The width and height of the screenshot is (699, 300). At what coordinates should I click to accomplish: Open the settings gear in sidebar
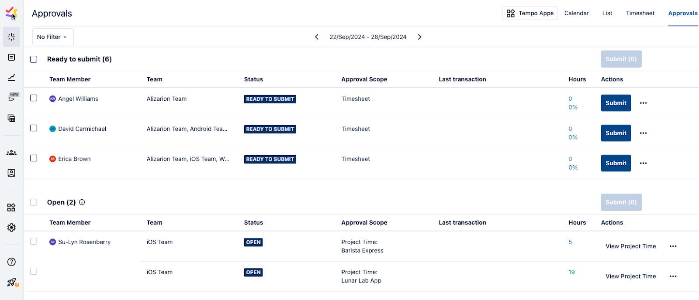(11, 228)
